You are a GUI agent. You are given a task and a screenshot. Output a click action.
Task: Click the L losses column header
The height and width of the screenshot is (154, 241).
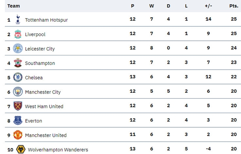coord(186,6)
